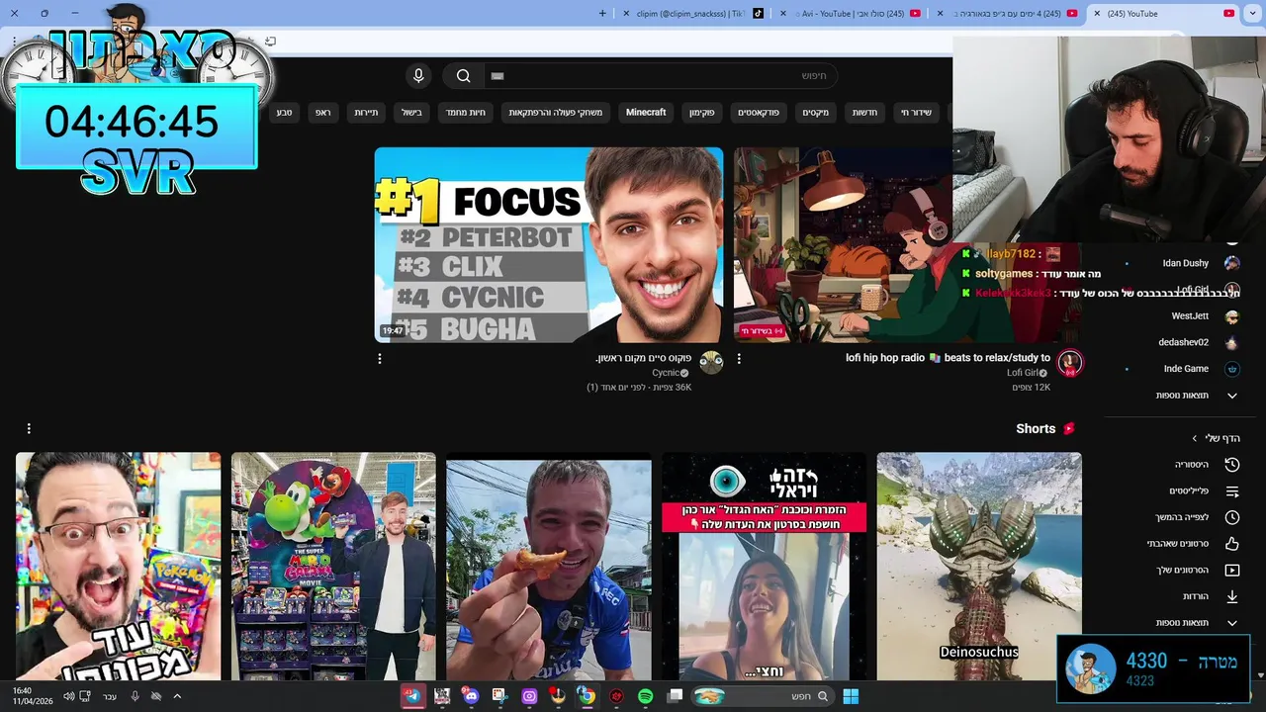Viewport: 1266px width, 712px height.
Task: Open Your Videos (הסרטונים שלך) sidebar entry
Action: click(x=1198, y=570)
